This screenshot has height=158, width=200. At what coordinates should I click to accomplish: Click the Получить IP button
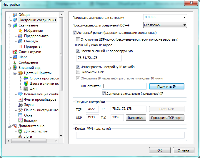pyautogui.click(x=166, y=87)
